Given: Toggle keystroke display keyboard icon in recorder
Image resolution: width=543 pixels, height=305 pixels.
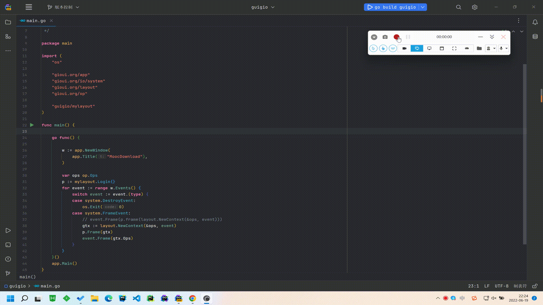Looking at the screenshot, I should point(393,49).
